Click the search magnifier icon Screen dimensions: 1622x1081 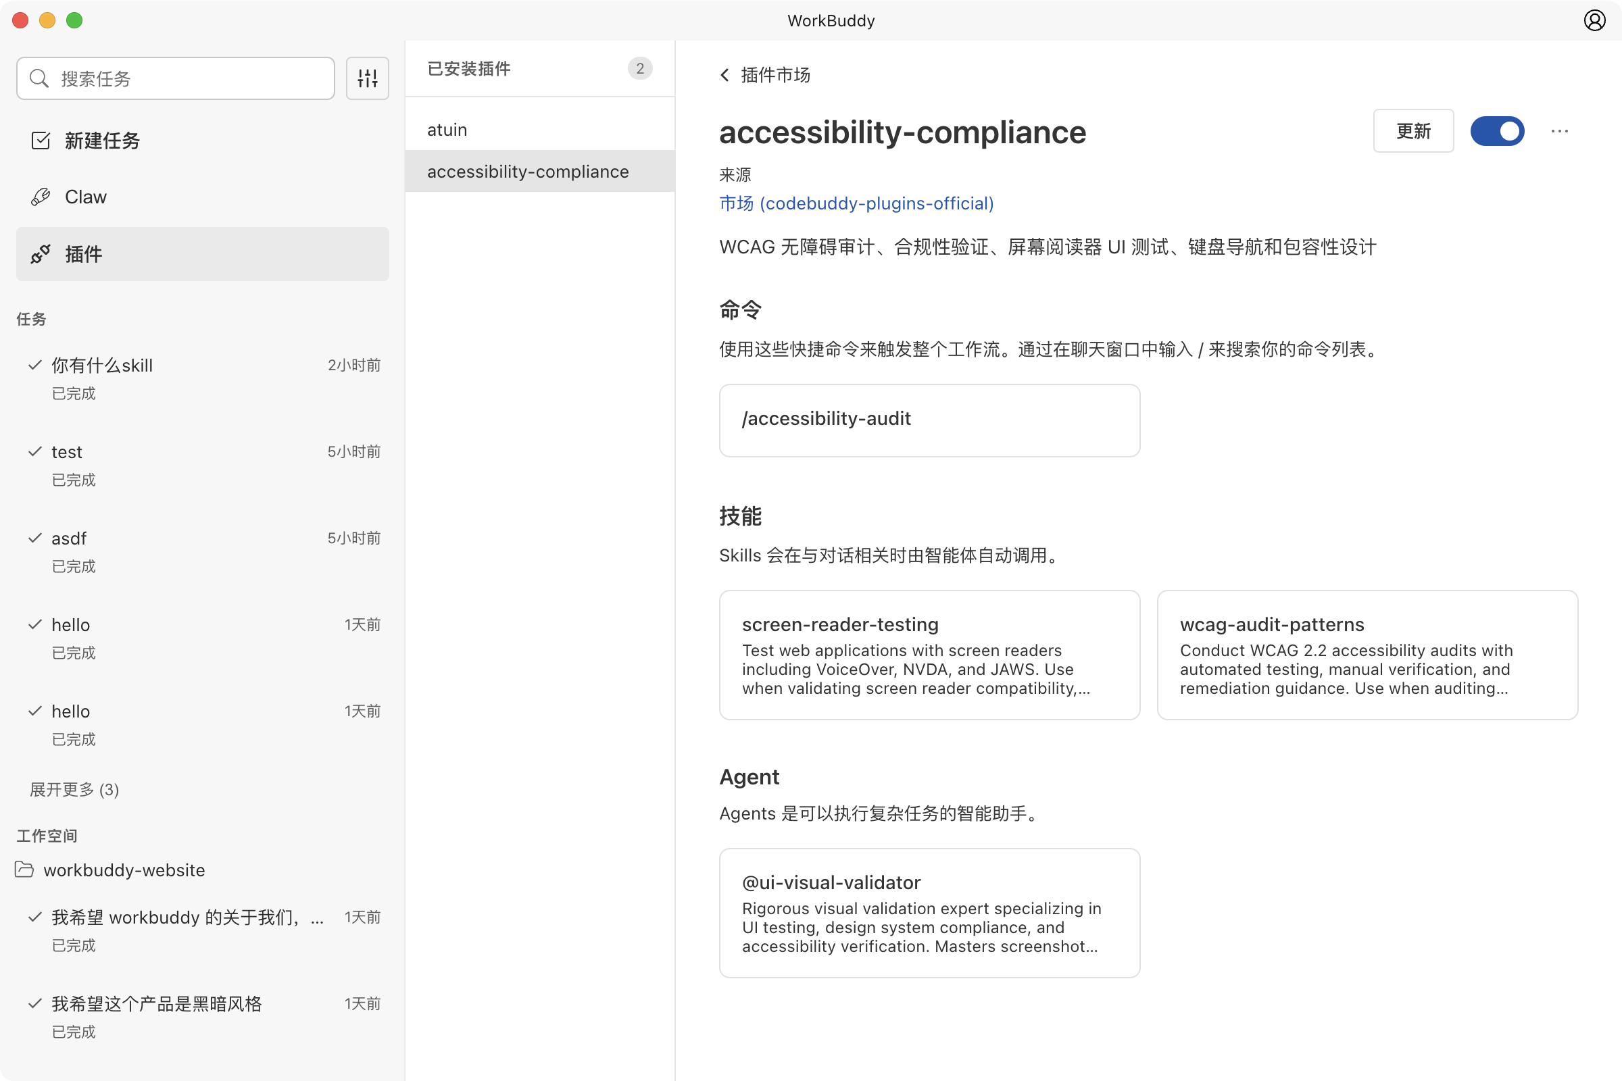pyautogui.click(x=40, y=78)
